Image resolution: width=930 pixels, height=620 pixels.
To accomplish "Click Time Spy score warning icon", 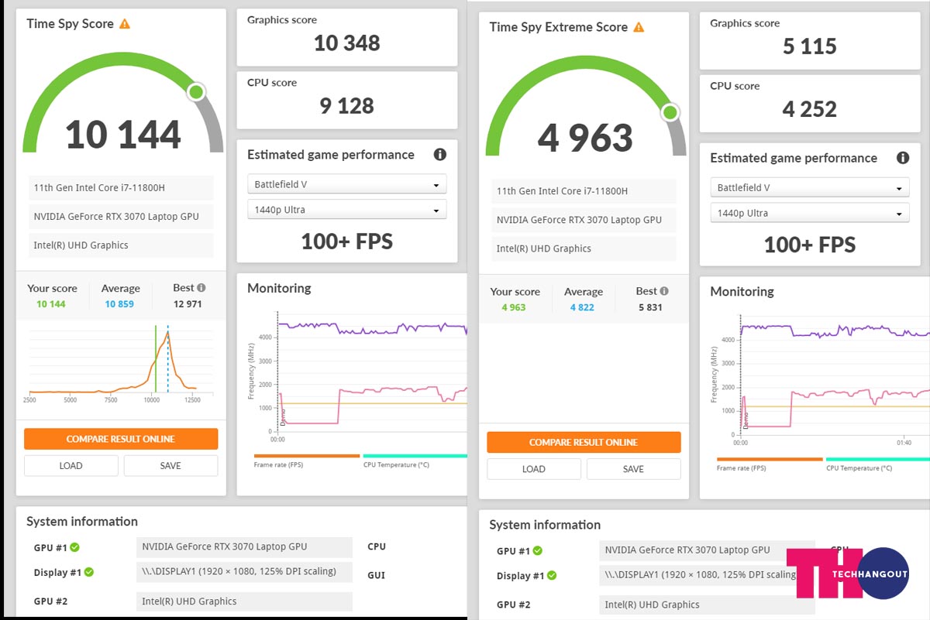I will (125, 24).
